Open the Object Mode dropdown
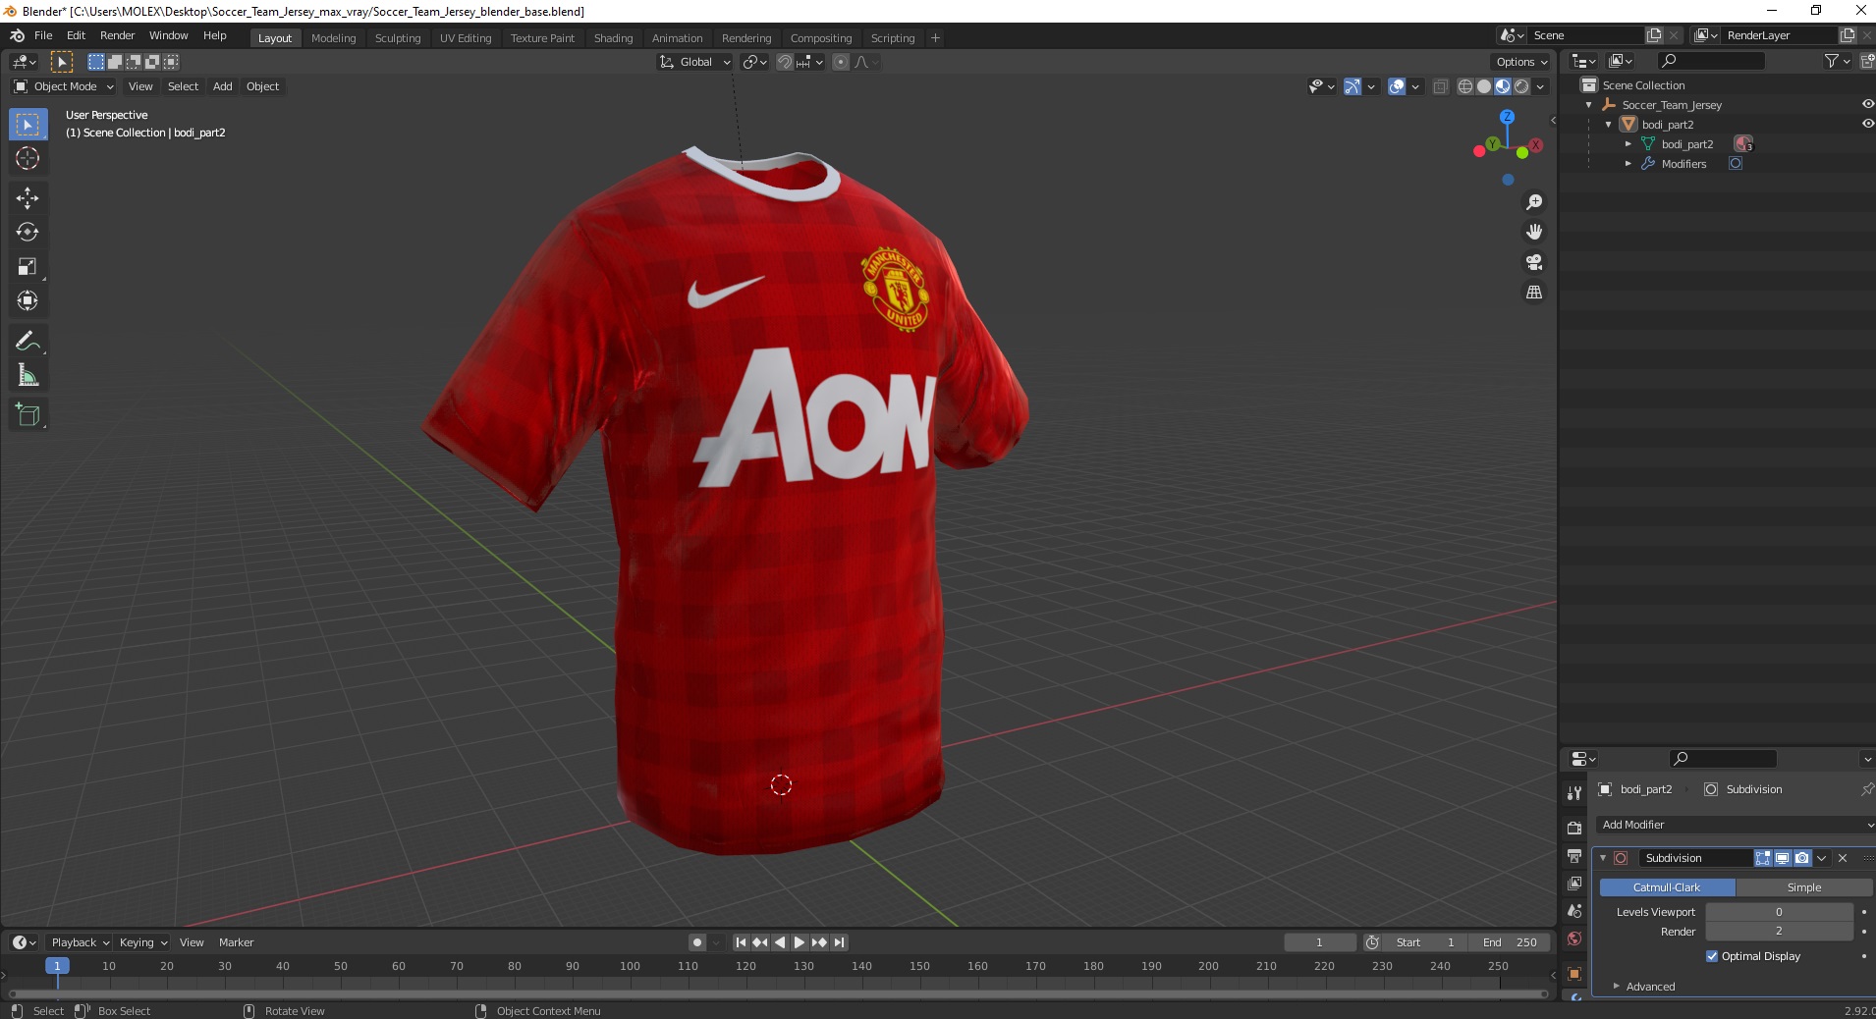The image size is (1876, 1019). [64, 86]
